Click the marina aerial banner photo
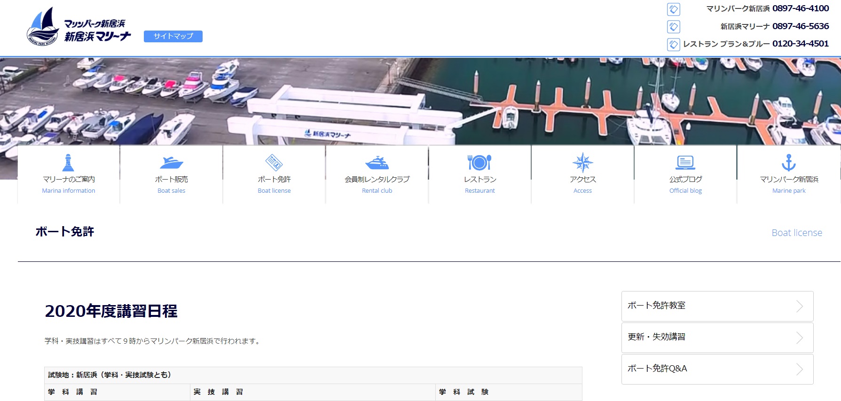Screen dimensions: 841x401 pyautogui.click(x=420, y=101)
